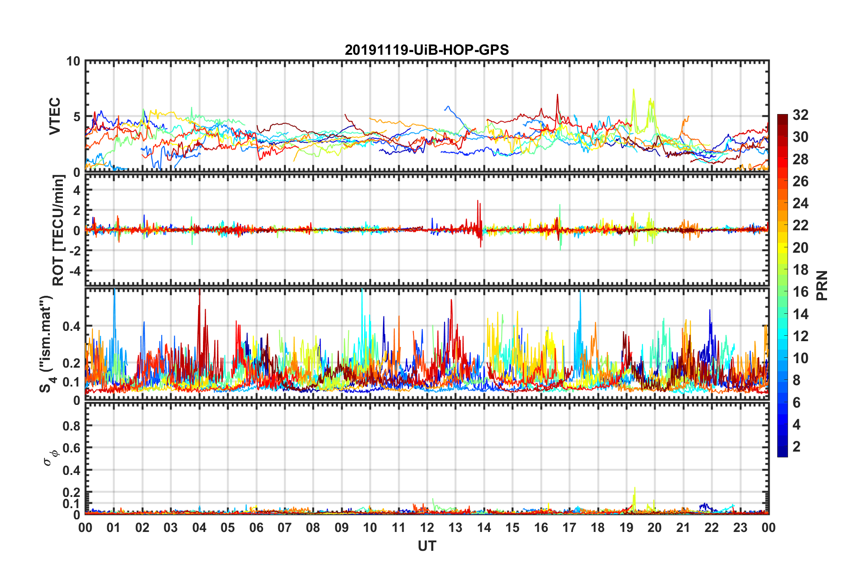This screenshot has height=571, width=854.
Task: Select the UT x-axis label
Action: click(x=427, y=546)
